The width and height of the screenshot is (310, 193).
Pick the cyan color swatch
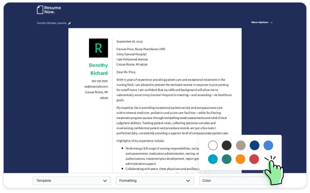(x=213, y=159)
